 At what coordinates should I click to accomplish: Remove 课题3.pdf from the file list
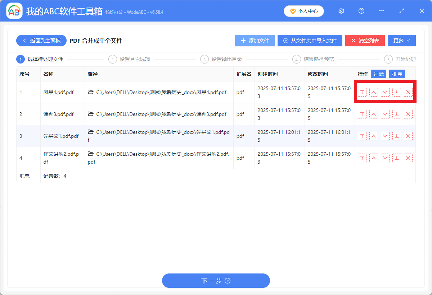coord(408,114)
